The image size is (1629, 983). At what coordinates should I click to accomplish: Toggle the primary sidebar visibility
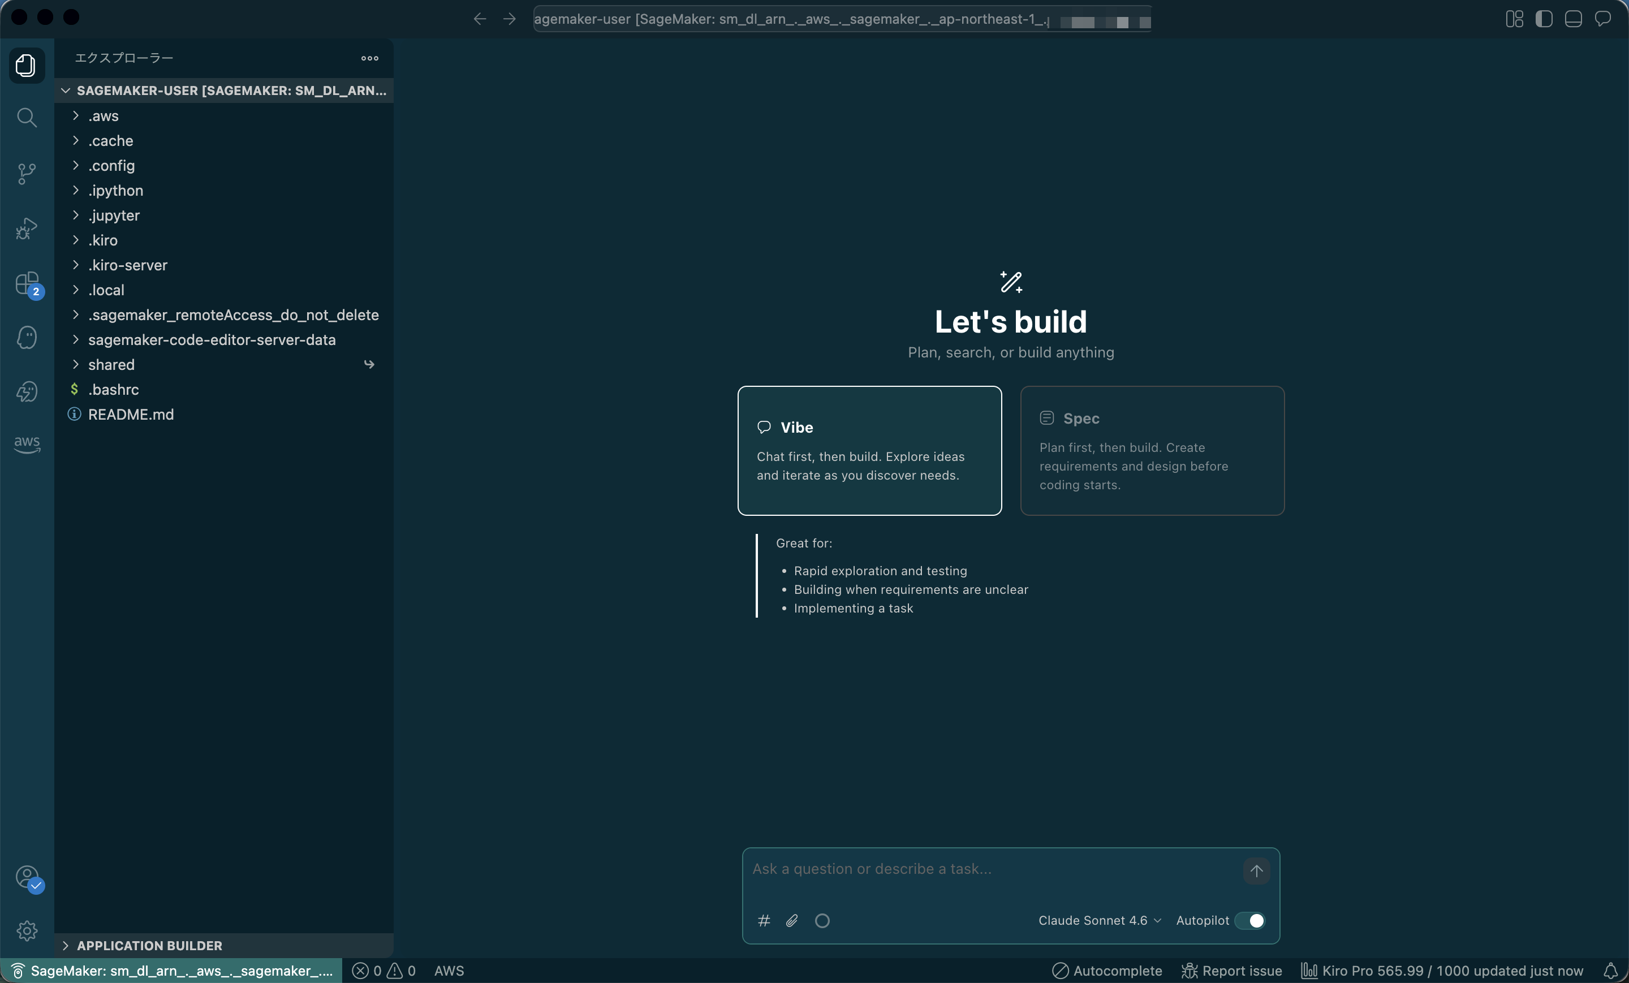[x=1544, y=19]
